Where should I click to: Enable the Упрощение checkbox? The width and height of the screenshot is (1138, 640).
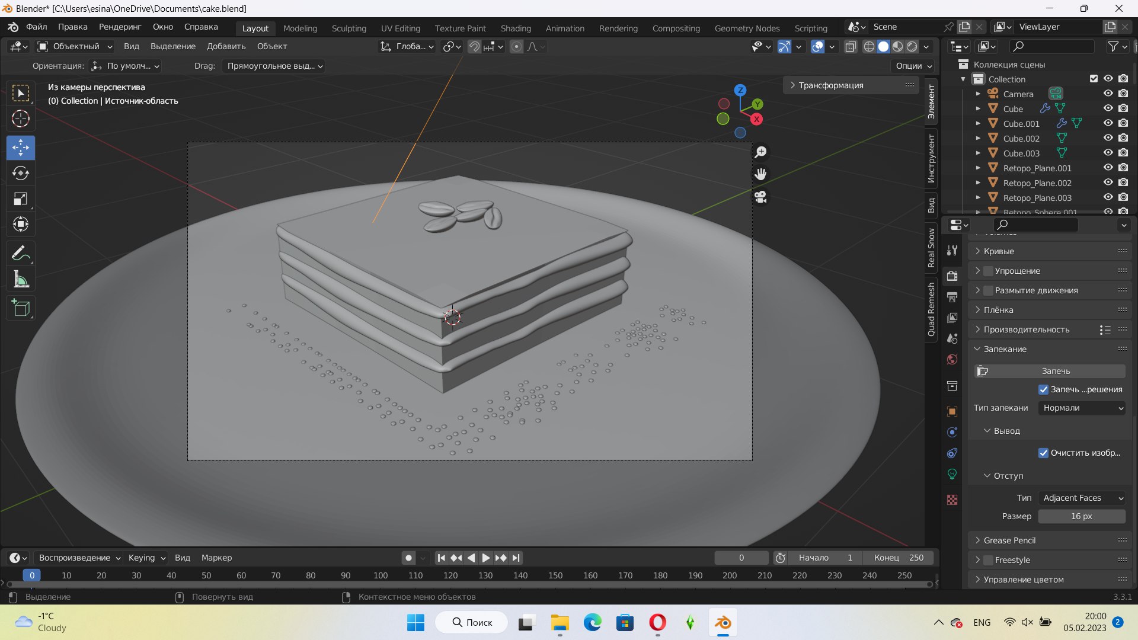click(988, 271)
